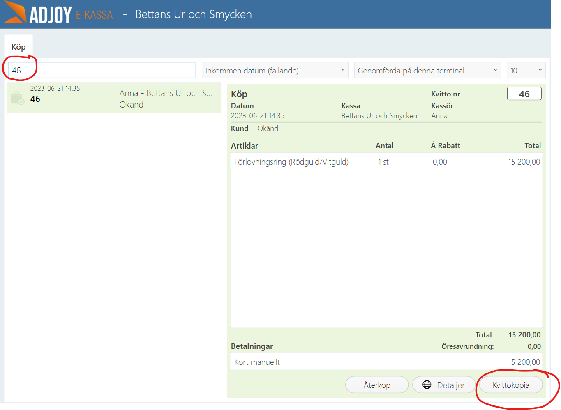561x410 pixels.
Task: Open the Genomförda på denna terminal dropdown
Action: [427, 70]
